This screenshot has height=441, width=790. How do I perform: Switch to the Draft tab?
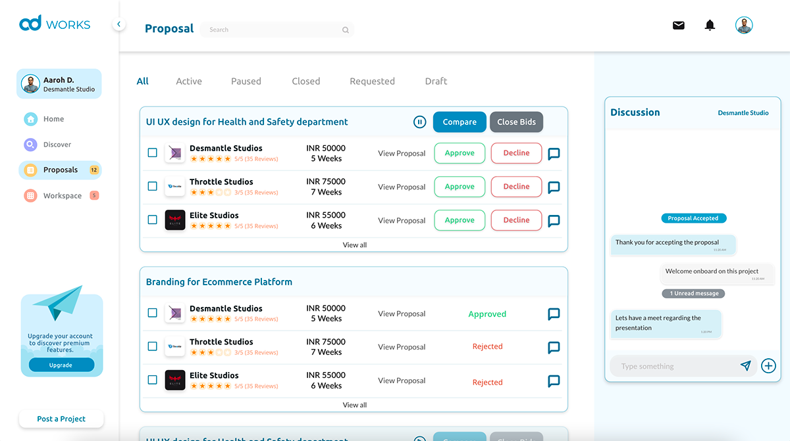pyautogui.click(x=436, y=81)
